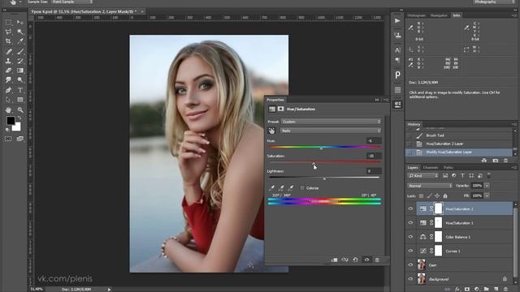Enable the Colorize checkbox
This screenshot has width=520, height=292.
tap(302, 188)
